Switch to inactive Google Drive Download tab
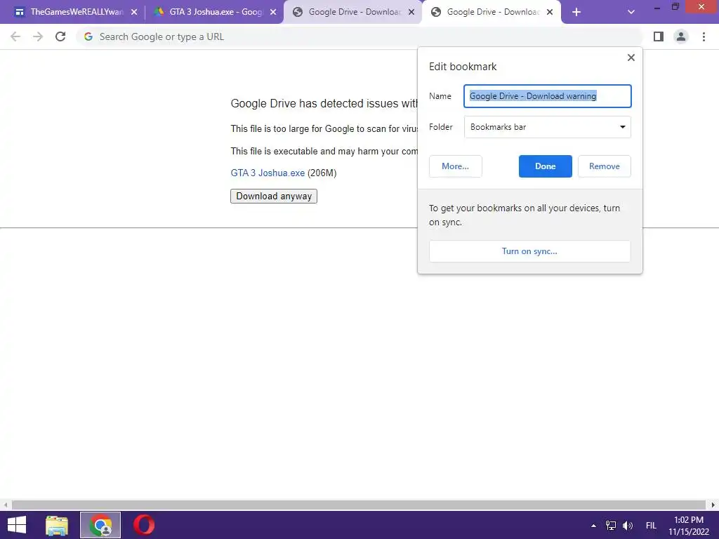 point(352,13)
